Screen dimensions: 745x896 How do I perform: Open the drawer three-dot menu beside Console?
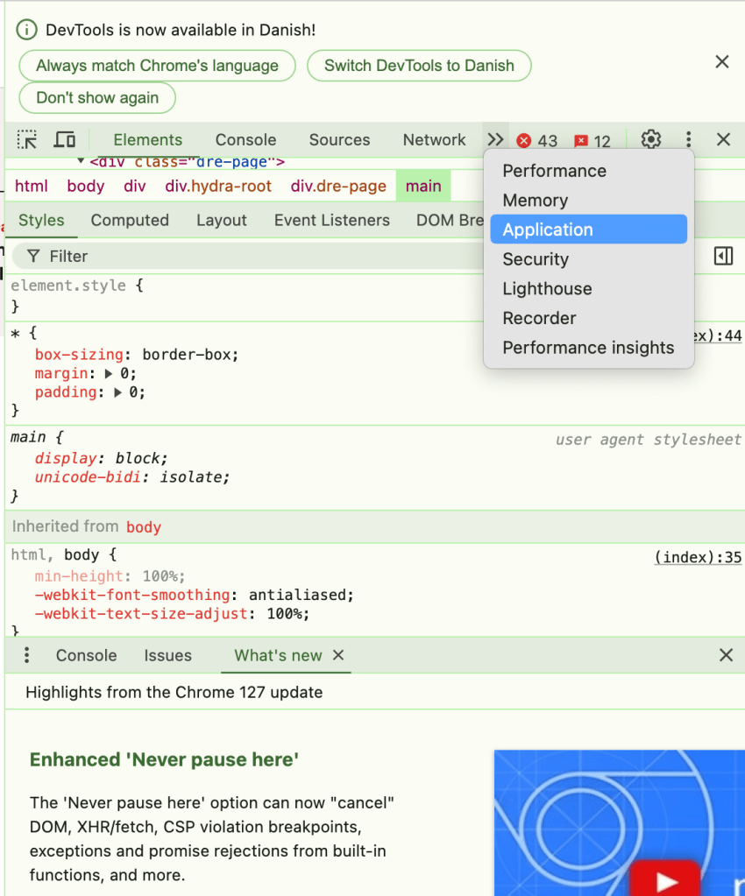click(x=27, y=655)
